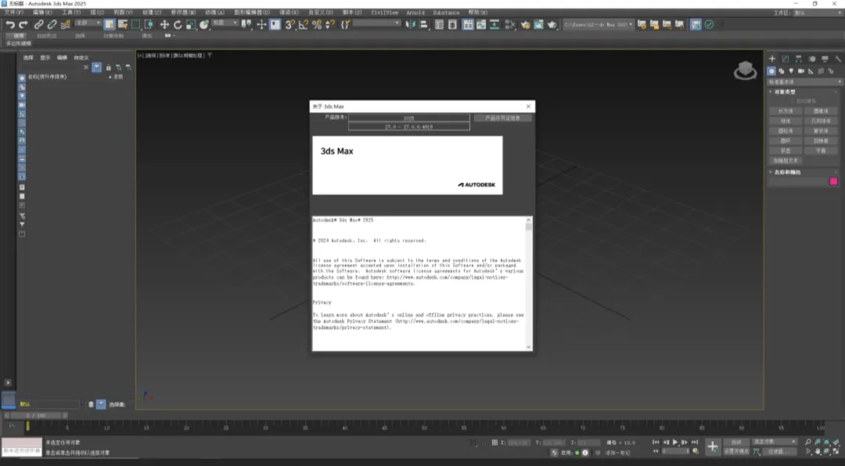
Task: Click the Cylinder primitive button
Action: (786, 131)
